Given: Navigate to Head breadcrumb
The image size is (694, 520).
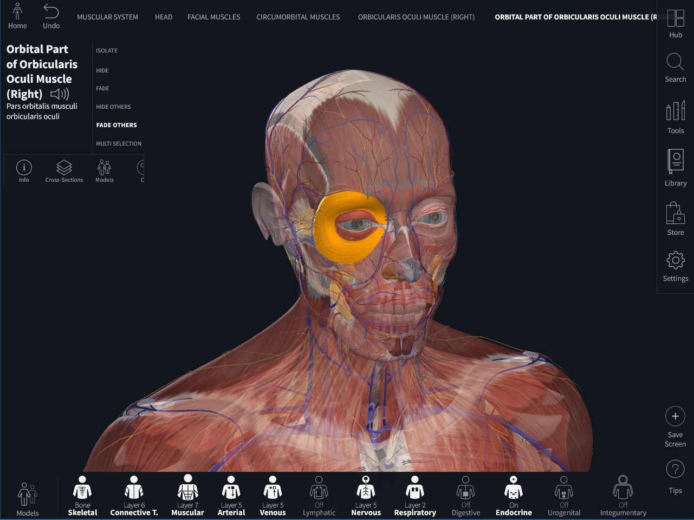Looking at the screenshot, I should pyautogui.click(x=164, y=17).
